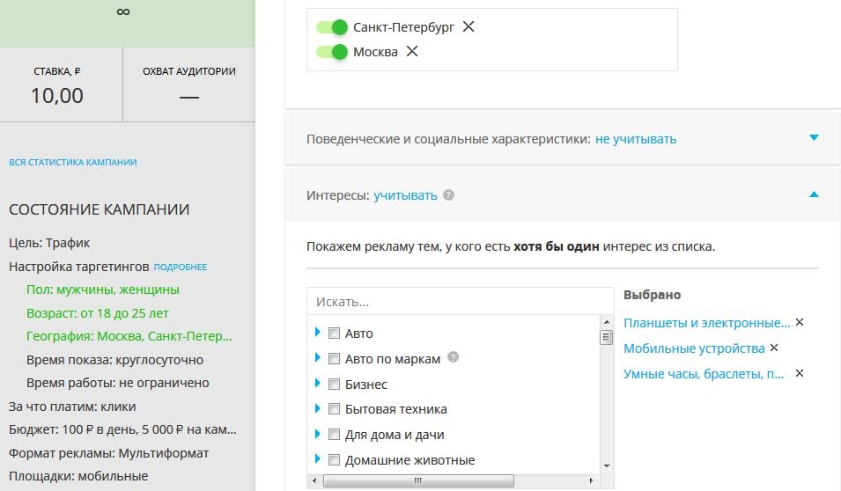The height and width of the screenshot is (491, 841).
Task: Click the interest list horizontal scrollbar
Action: 418,481
